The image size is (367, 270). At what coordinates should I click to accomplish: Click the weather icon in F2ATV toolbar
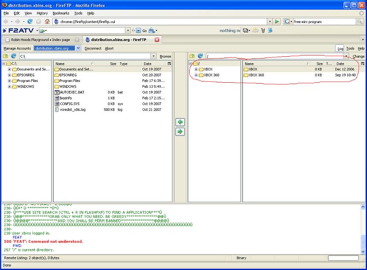[255, 30]
